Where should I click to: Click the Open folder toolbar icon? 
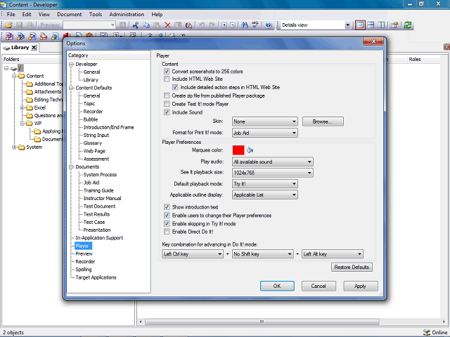click(x=9, y=25)
